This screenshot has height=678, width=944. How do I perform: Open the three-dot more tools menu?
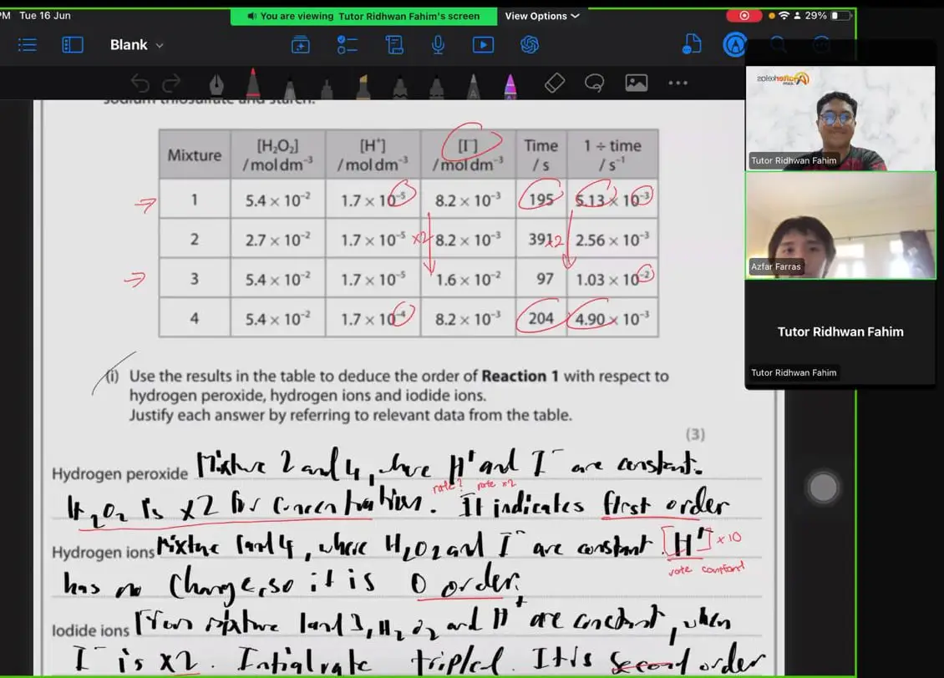(678, 83)
